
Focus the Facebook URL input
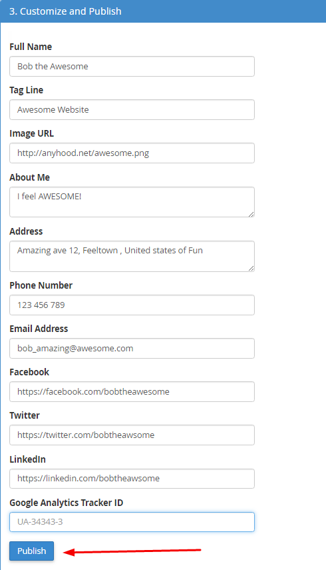coord(132,391)
